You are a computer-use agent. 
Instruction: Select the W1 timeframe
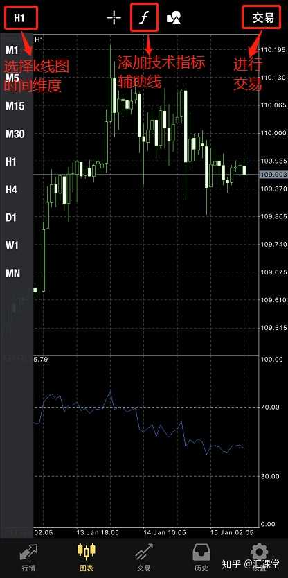[12, 245]
